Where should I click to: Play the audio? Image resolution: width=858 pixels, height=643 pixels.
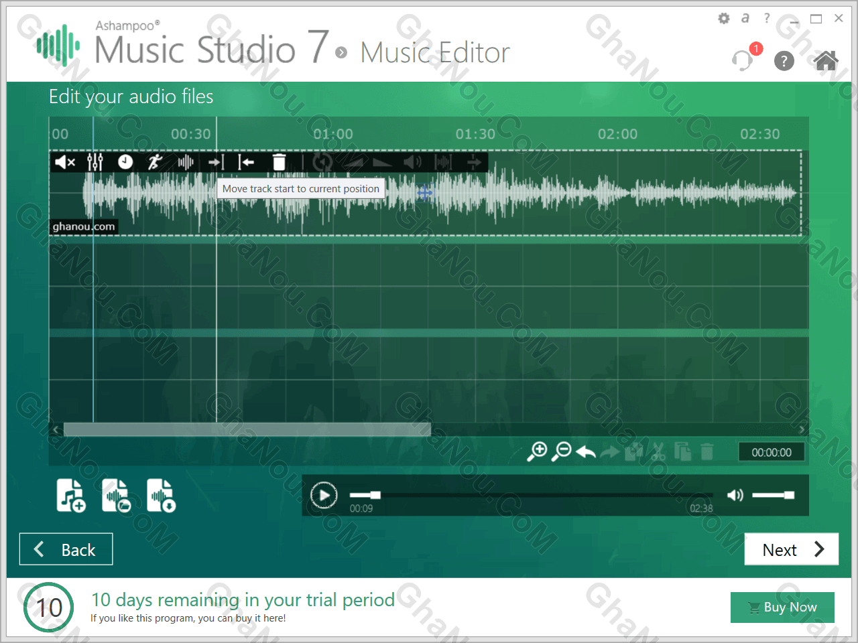pyautogui.click(x=324, y=496)
